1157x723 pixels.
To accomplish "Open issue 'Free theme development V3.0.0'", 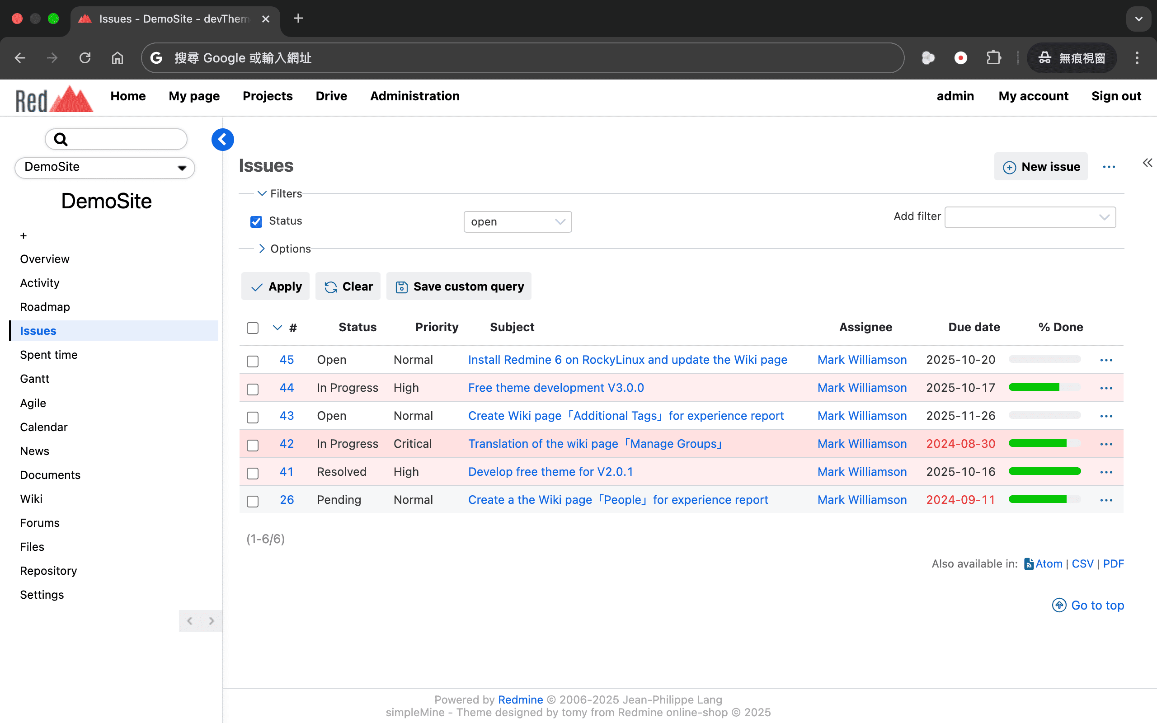I will tap(555, 388).
